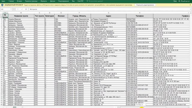Open the Данные ribbon tab
The height and width of the screenshot is (108, 192).
[52, 1]
